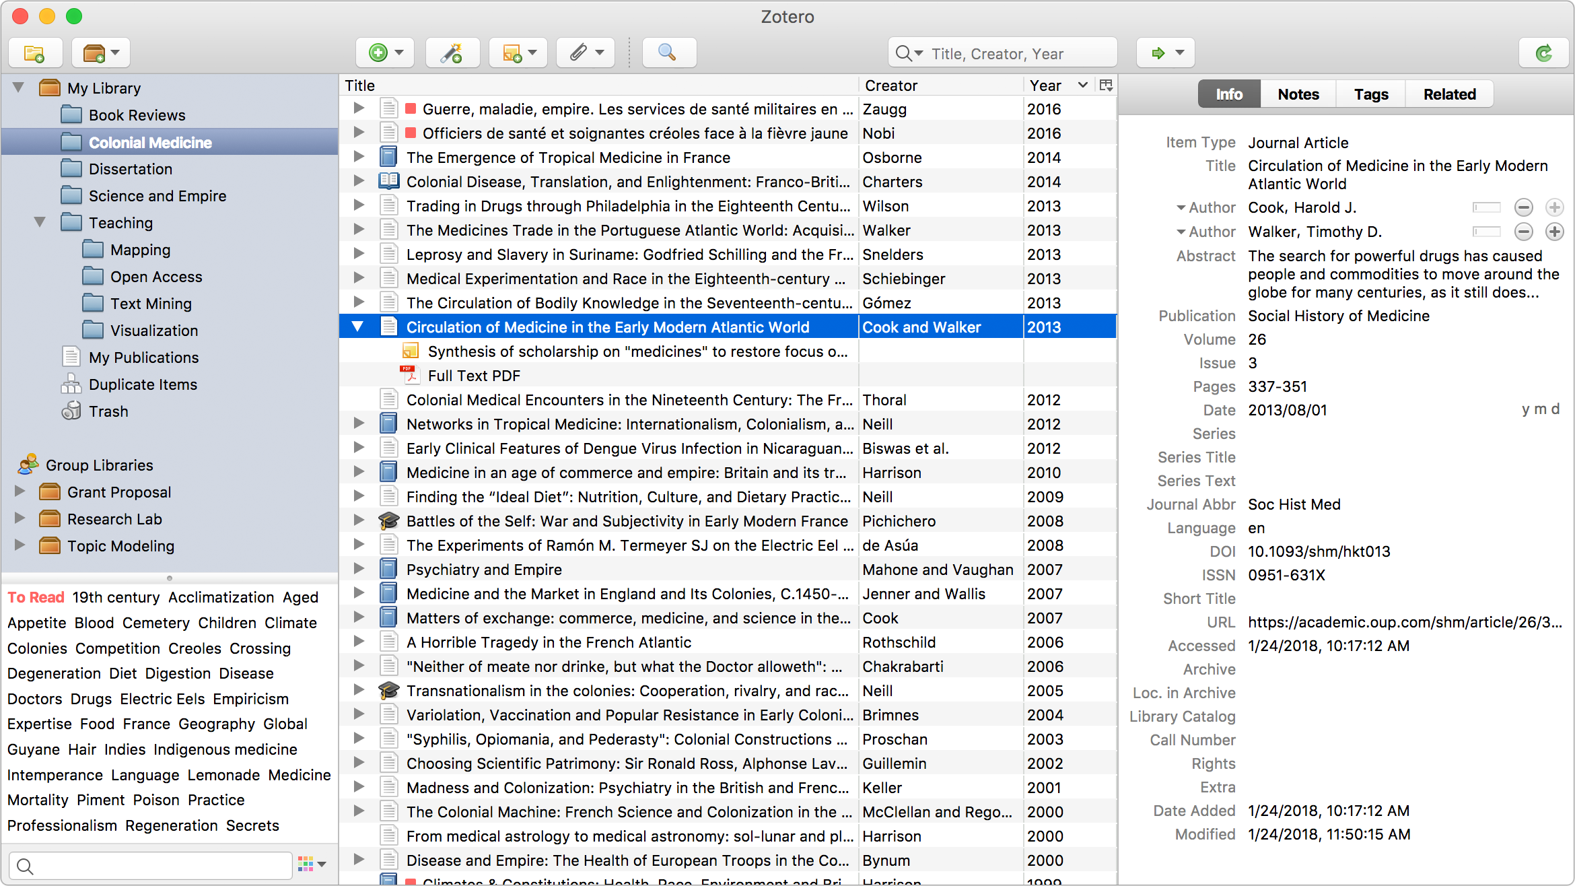Open the new collection icon

pyautogui.click(x=37, y=52)
